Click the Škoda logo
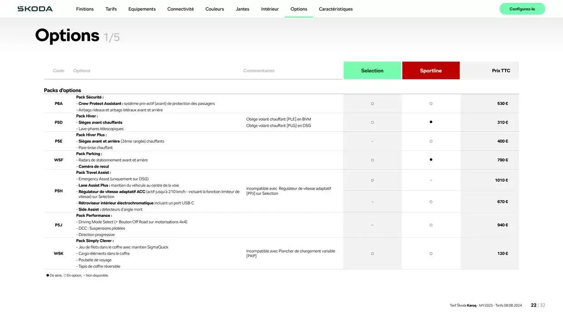Viewport: 563px width, 317px height. [35, 9]
